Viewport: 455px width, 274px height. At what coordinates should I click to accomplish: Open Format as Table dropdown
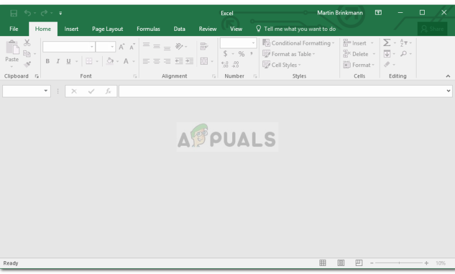pos(289,54)
